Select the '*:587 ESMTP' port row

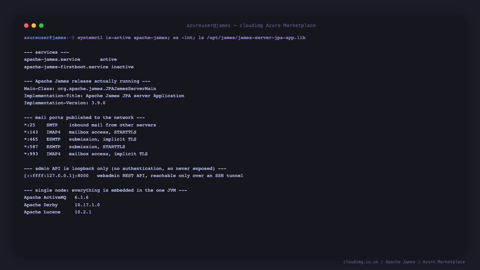75,147
